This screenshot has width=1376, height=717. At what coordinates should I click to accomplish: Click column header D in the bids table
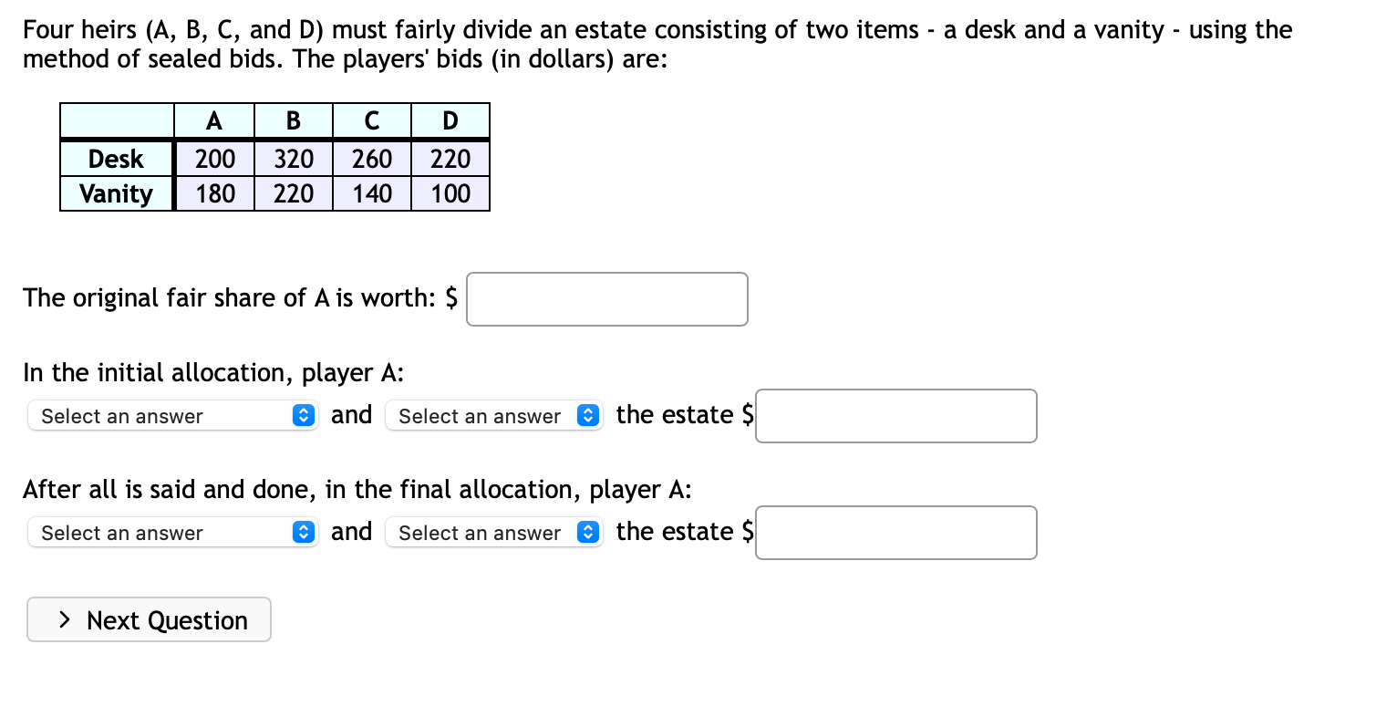(x=450, y=119)
